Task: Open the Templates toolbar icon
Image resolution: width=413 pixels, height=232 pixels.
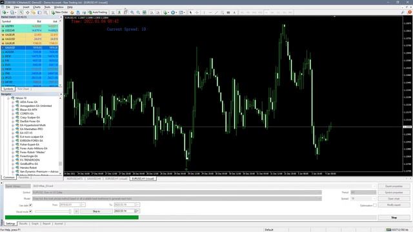Action: tap(181, 12)
